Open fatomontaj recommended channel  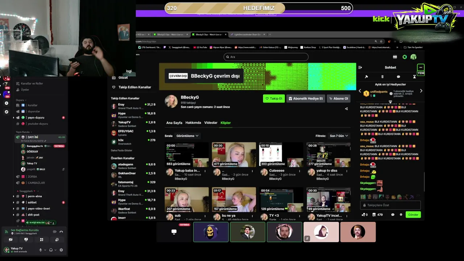[x=133, y=184]
